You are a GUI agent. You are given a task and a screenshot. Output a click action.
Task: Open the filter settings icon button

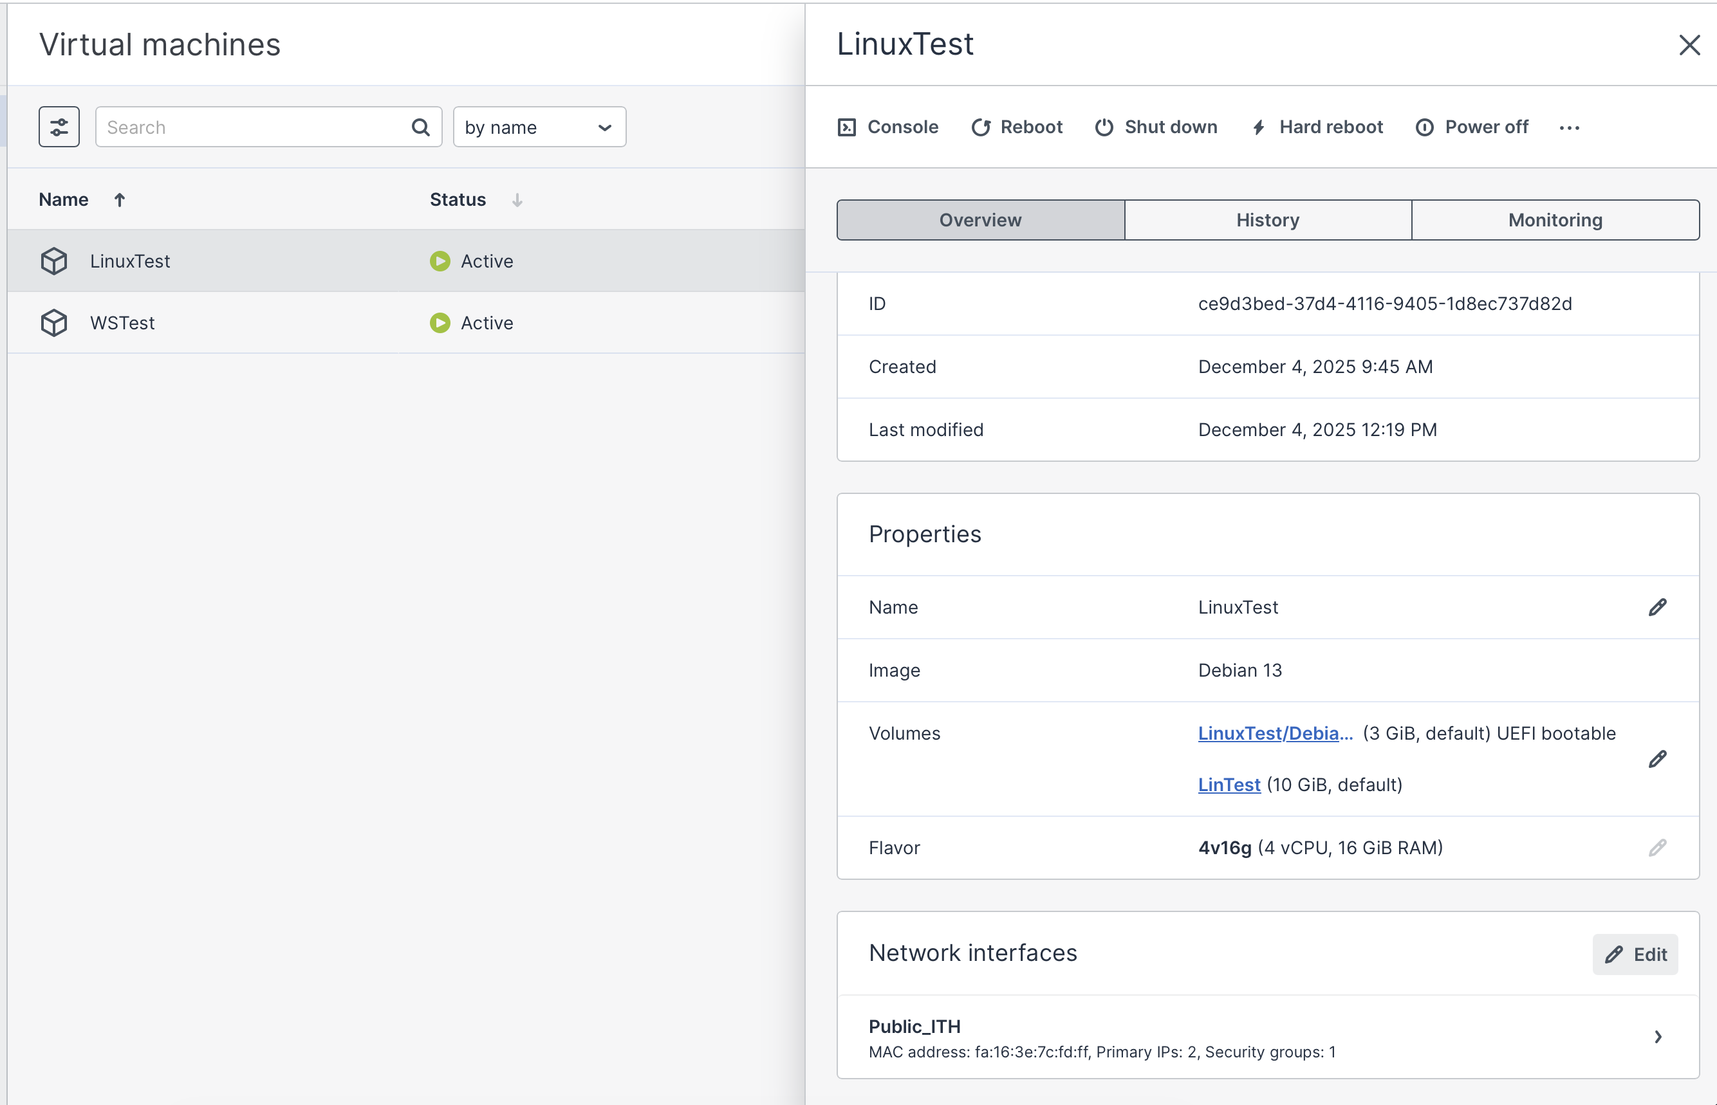pos(59,127)
